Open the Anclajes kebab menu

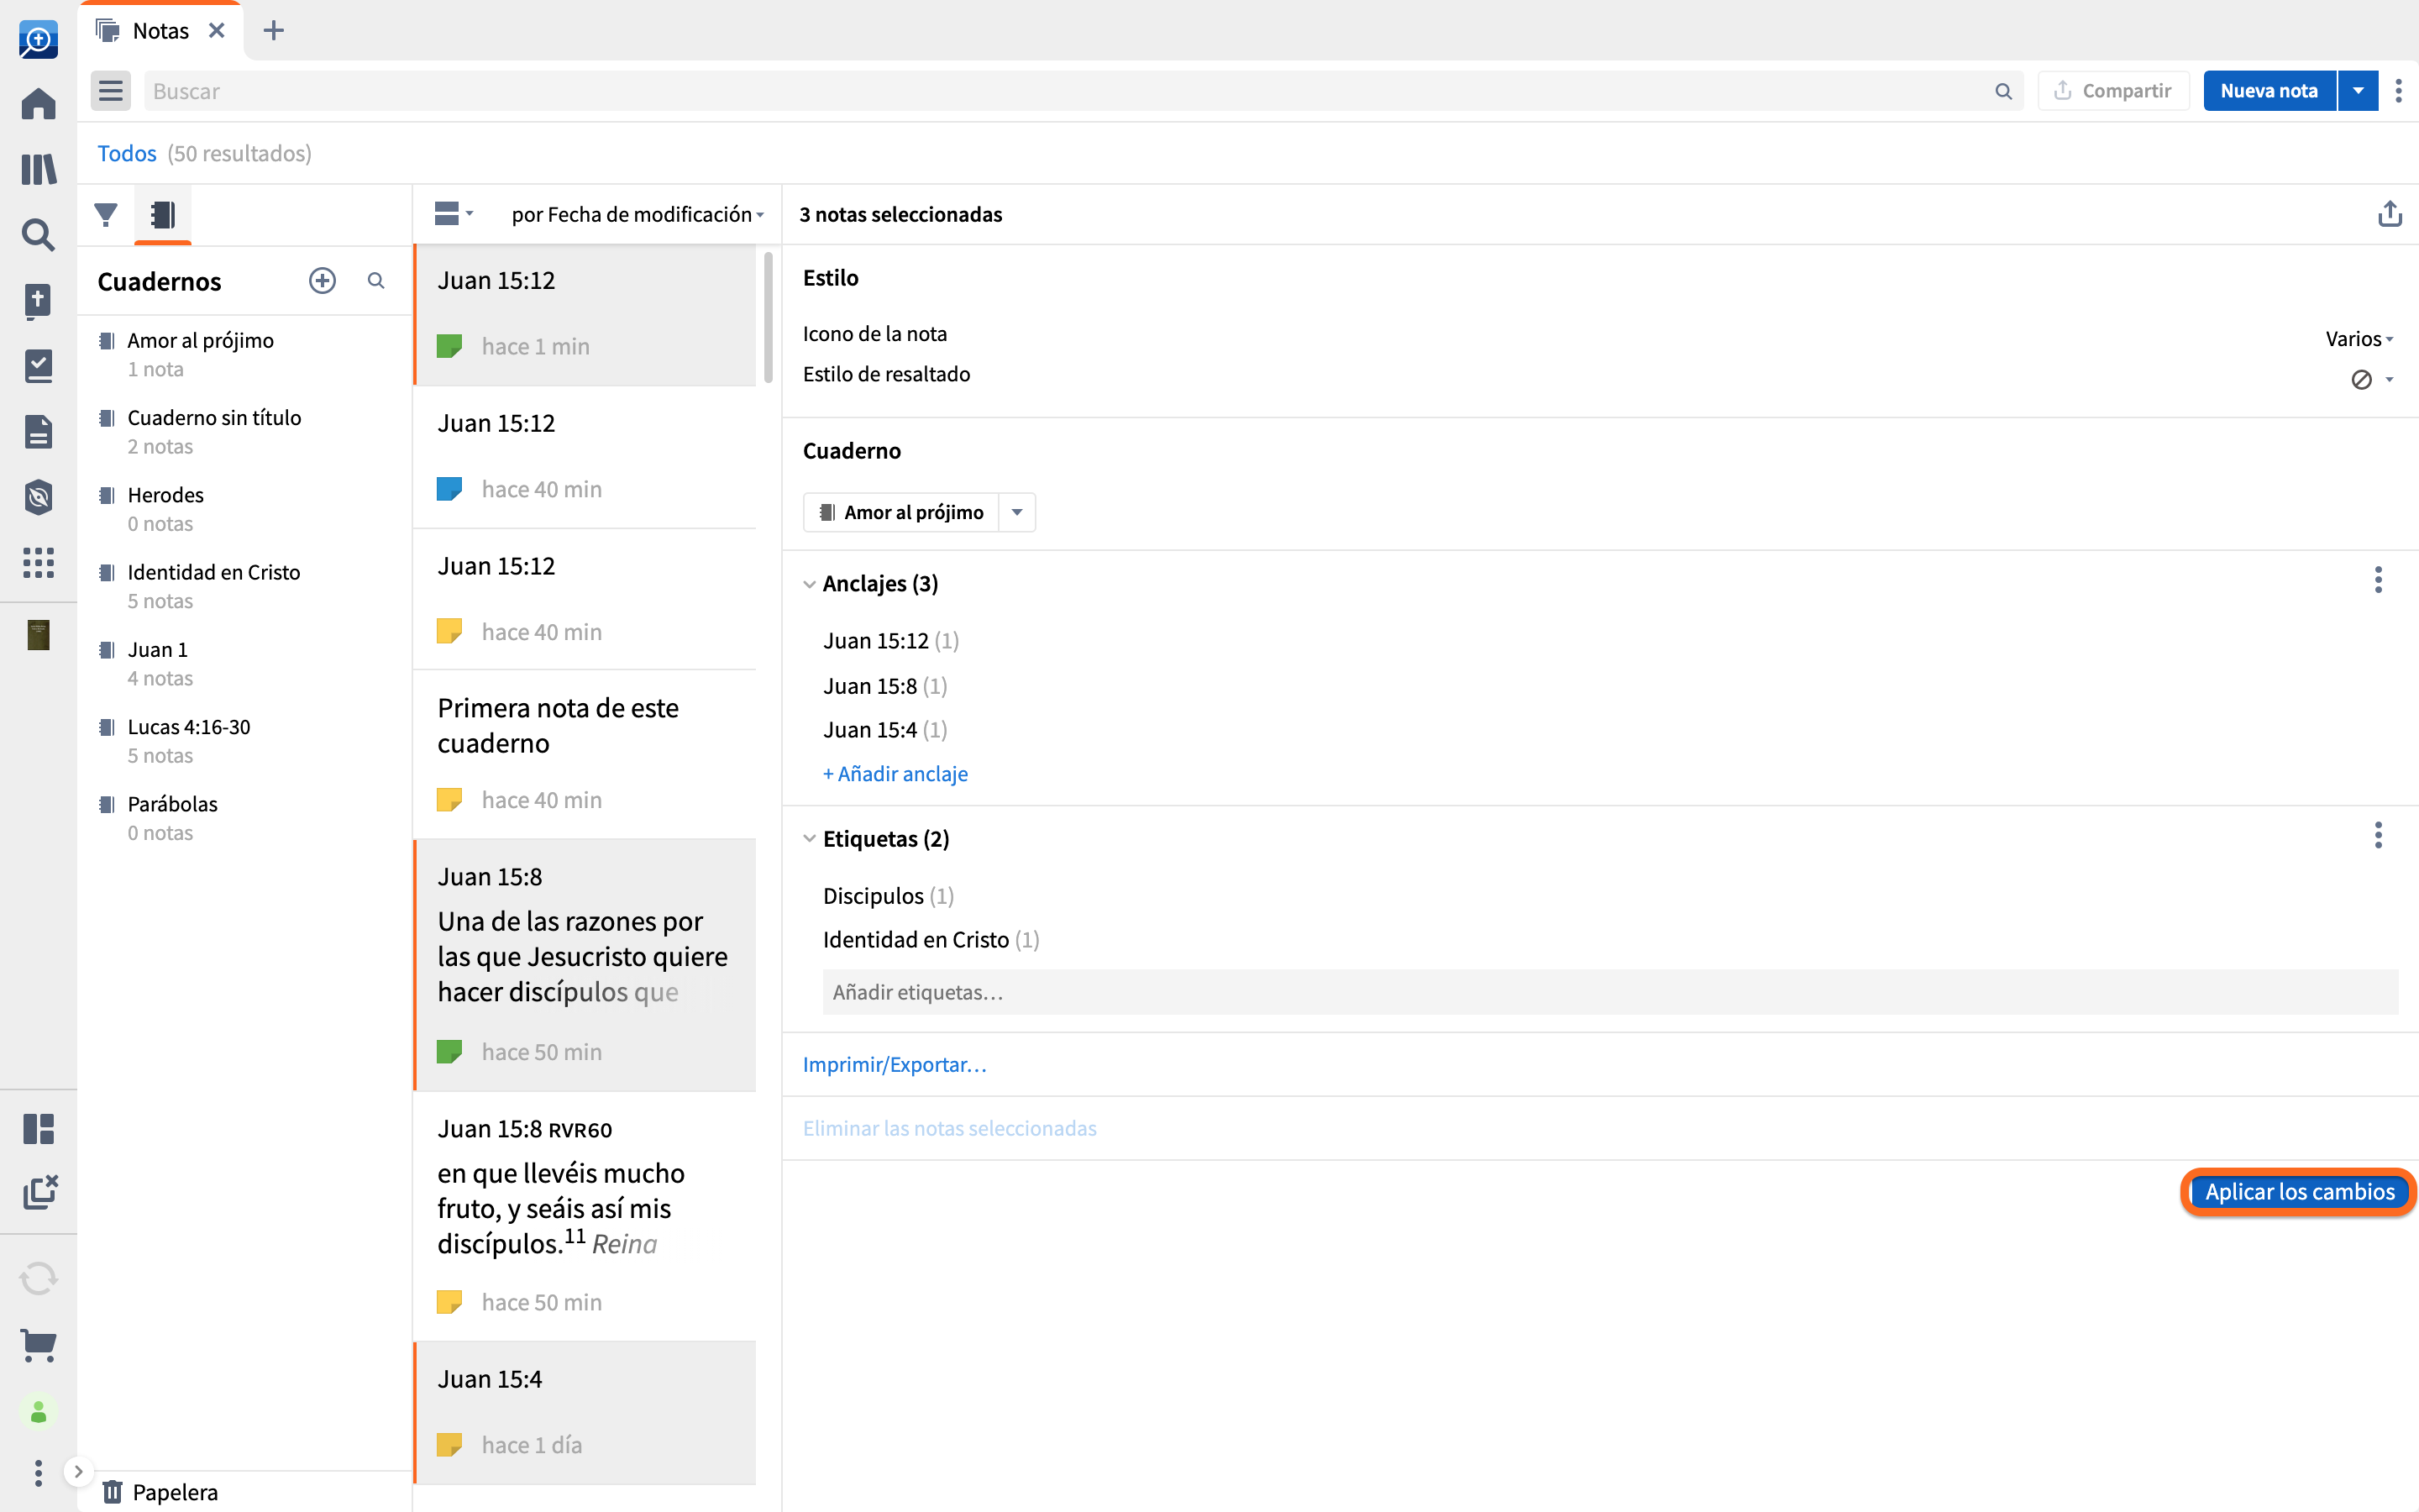click(2379, 580)
